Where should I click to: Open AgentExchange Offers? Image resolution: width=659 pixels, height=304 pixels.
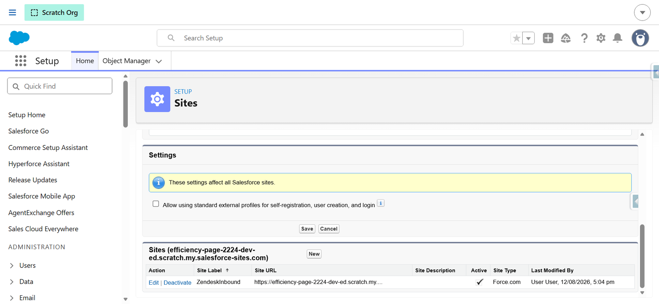pyautogui.click(x=41, y=213)
